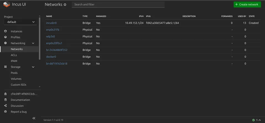Click the Yes managed value for incusbr0
265x123 pixels.
point(98,23)
